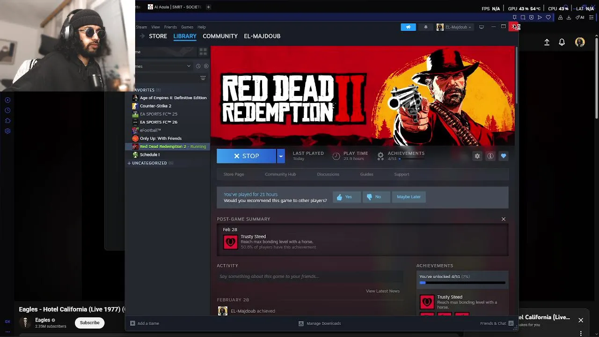
Task: Open Steam menu
Action: pos(141,27)
